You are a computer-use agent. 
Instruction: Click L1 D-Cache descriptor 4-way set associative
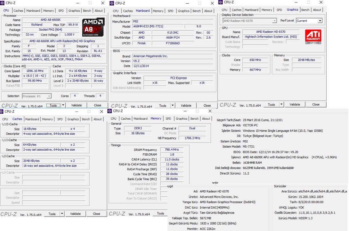point(54,134)
